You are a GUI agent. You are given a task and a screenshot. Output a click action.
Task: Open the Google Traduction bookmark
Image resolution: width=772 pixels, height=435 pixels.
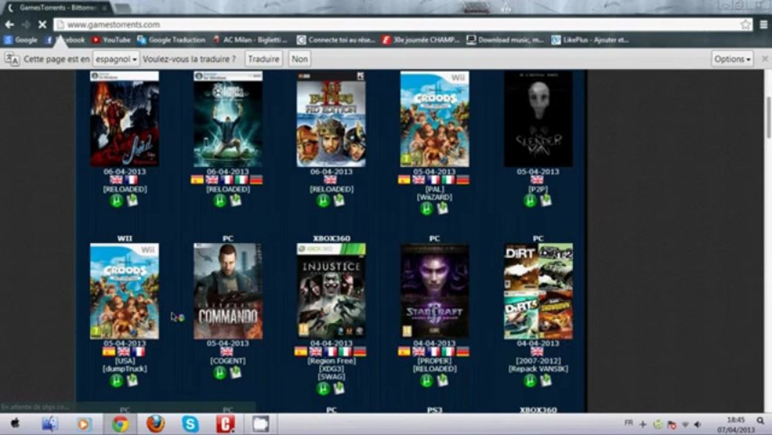(171, 40)
